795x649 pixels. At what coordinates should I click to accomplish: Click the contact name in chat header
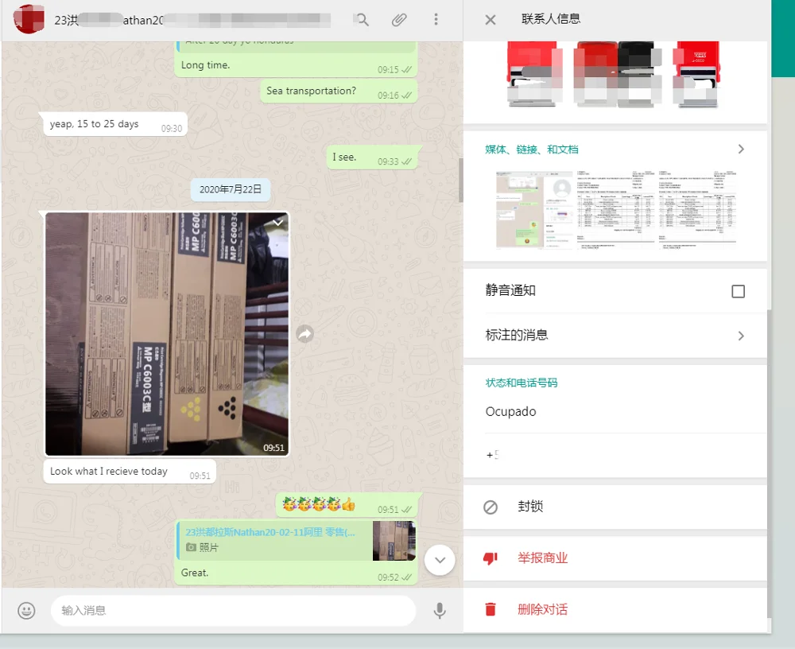point(192,20)
